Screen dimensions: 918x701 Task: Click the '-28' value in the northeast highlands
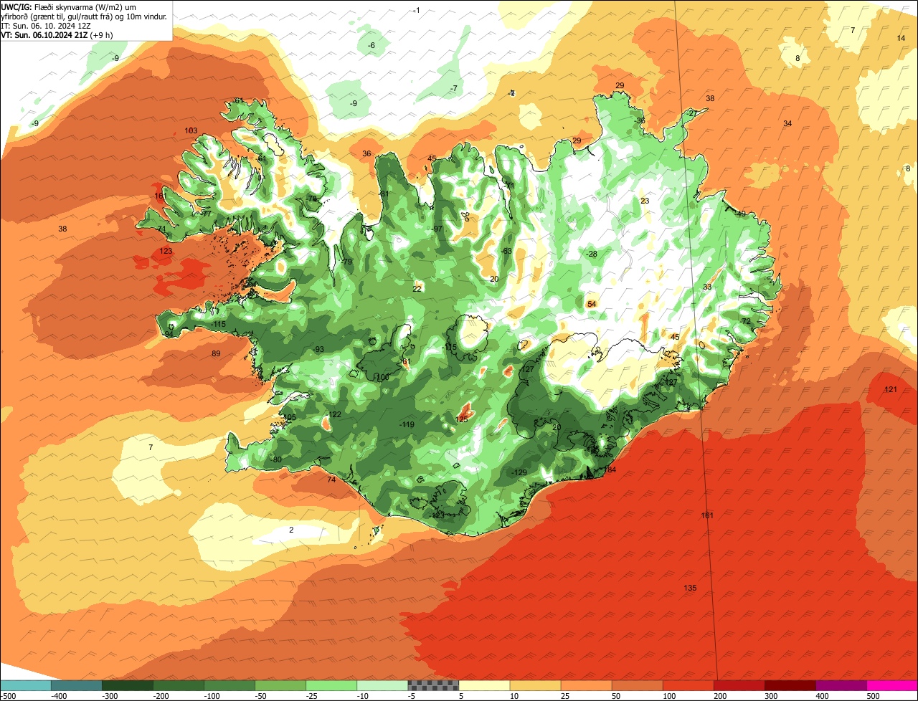click(x=591, y=254)
